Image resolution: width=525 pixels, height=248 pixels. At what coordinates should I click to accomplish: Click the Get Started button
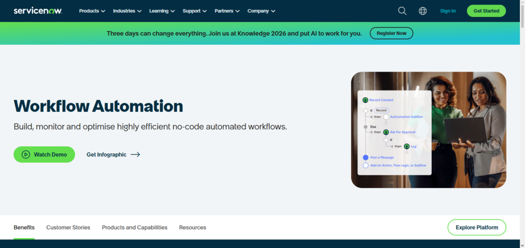point(486,11)
